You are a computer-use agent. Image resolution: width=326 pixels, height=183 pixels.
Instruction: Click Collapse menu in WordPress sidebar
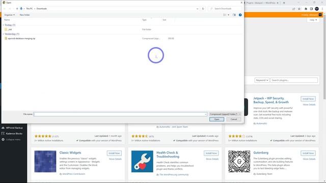[14, 139]
